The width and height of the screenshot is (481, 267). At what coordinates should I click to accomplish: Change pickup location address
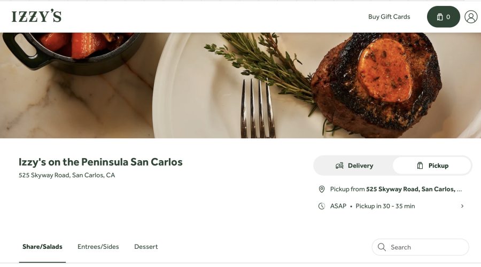395,189
